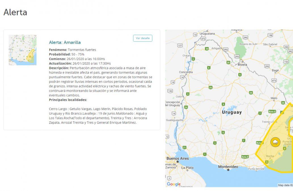Open the "Alerta: Amarilla" title link

pos(65,42)
